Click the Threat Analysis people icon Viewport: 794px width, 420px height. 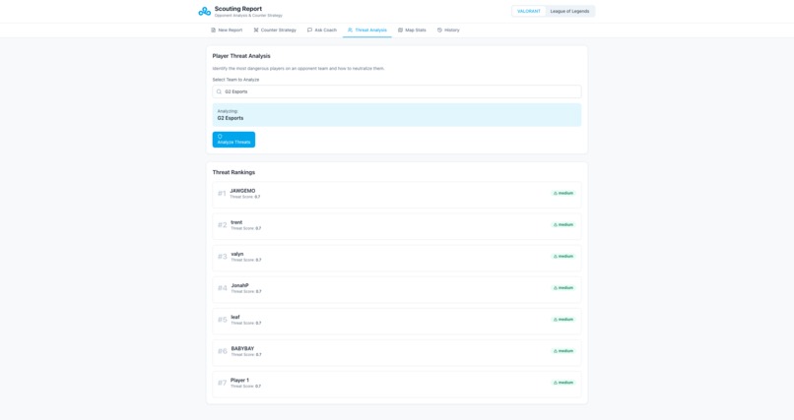click(x=350, y=30)
